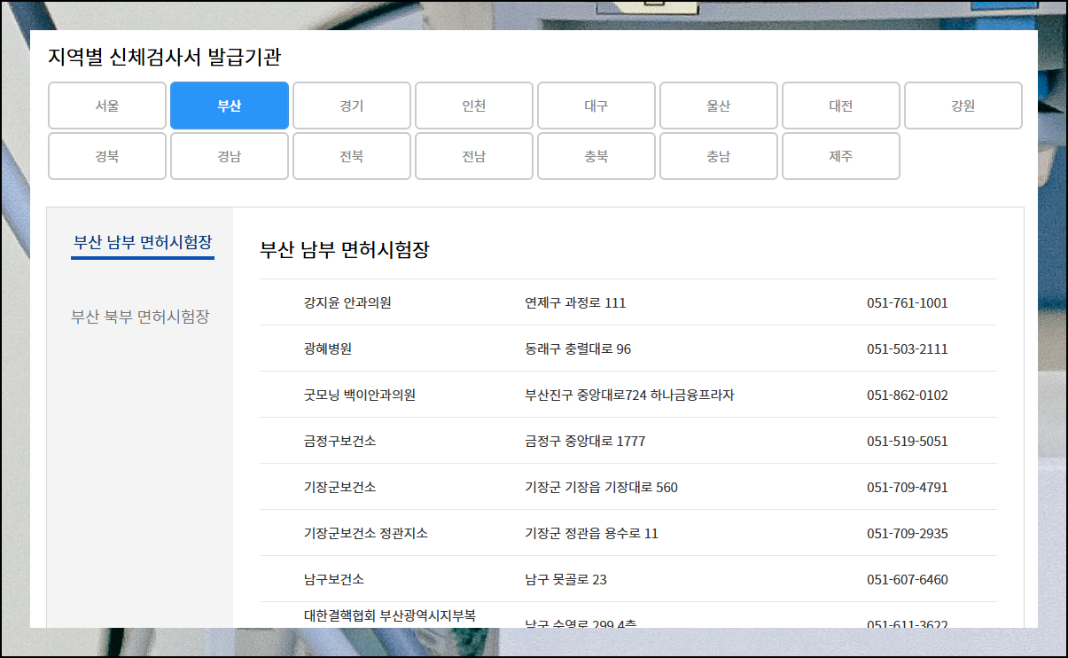Pick the 대구 region button
Screen dimensions: 1068x658
coord(596,106)
